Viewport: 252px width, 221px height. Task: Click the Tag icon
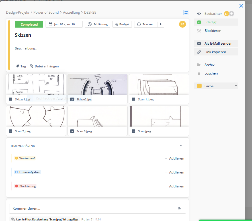click(18, 66)
